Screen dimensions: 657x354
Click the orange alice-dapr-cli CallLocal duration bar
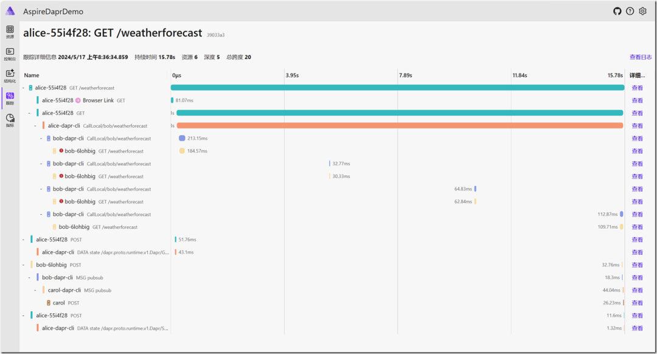tap(400, 126)
